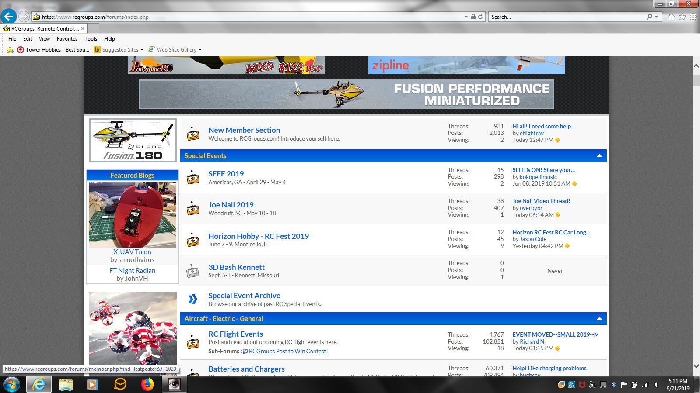Open the New Member Section forum
The image size is (700, 393).
point(244,130)
